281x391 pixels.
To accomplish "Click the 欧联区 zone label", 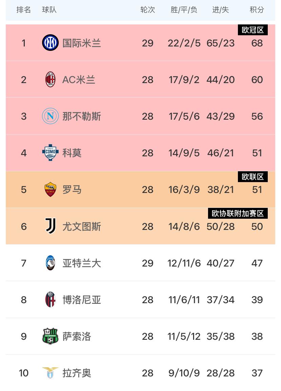I will pos(252,177).
